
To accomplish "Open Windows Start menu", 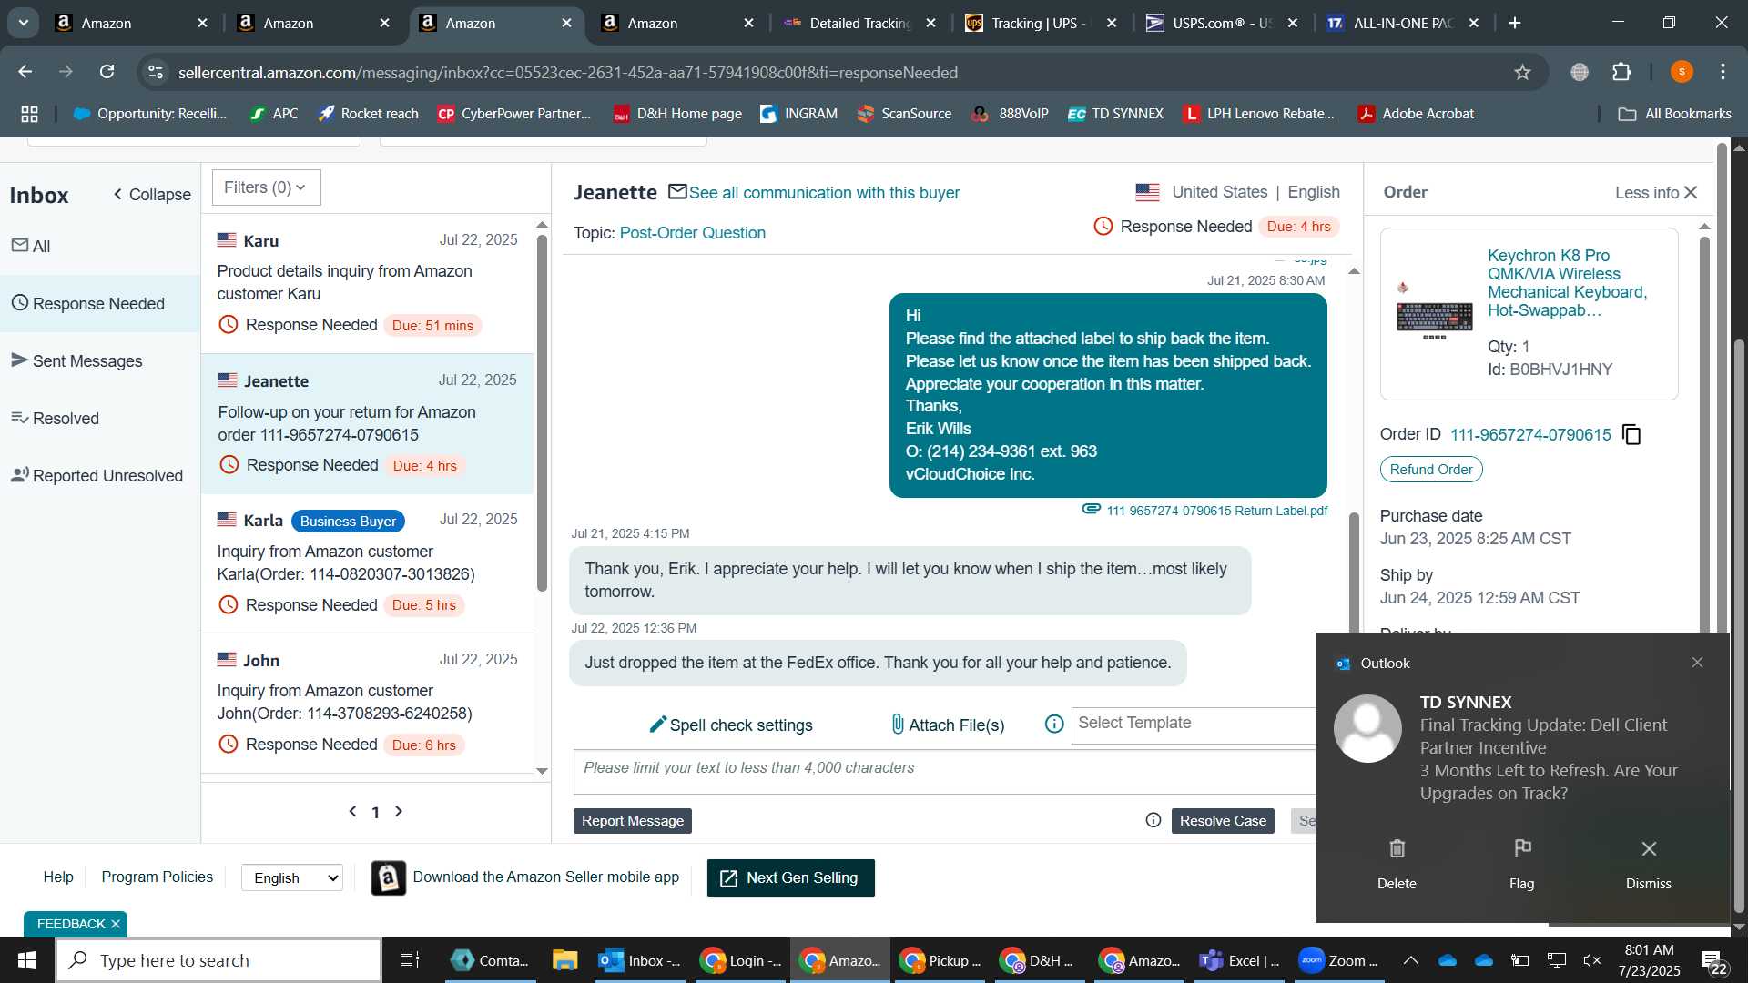I will click(x=26, y=960).
